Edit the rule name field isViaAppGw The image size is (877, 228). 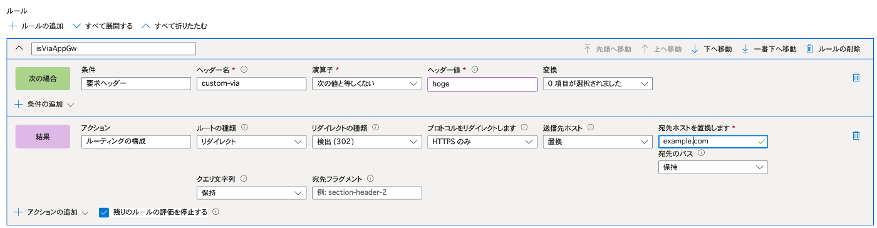(113, 49)
